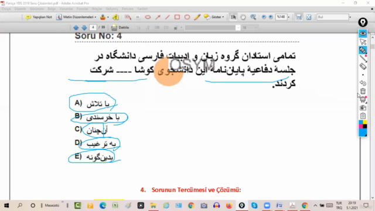Select the highlighter marker in pen toolbar
The height and width of the screenshot is (211, 375).
[363, 50]
